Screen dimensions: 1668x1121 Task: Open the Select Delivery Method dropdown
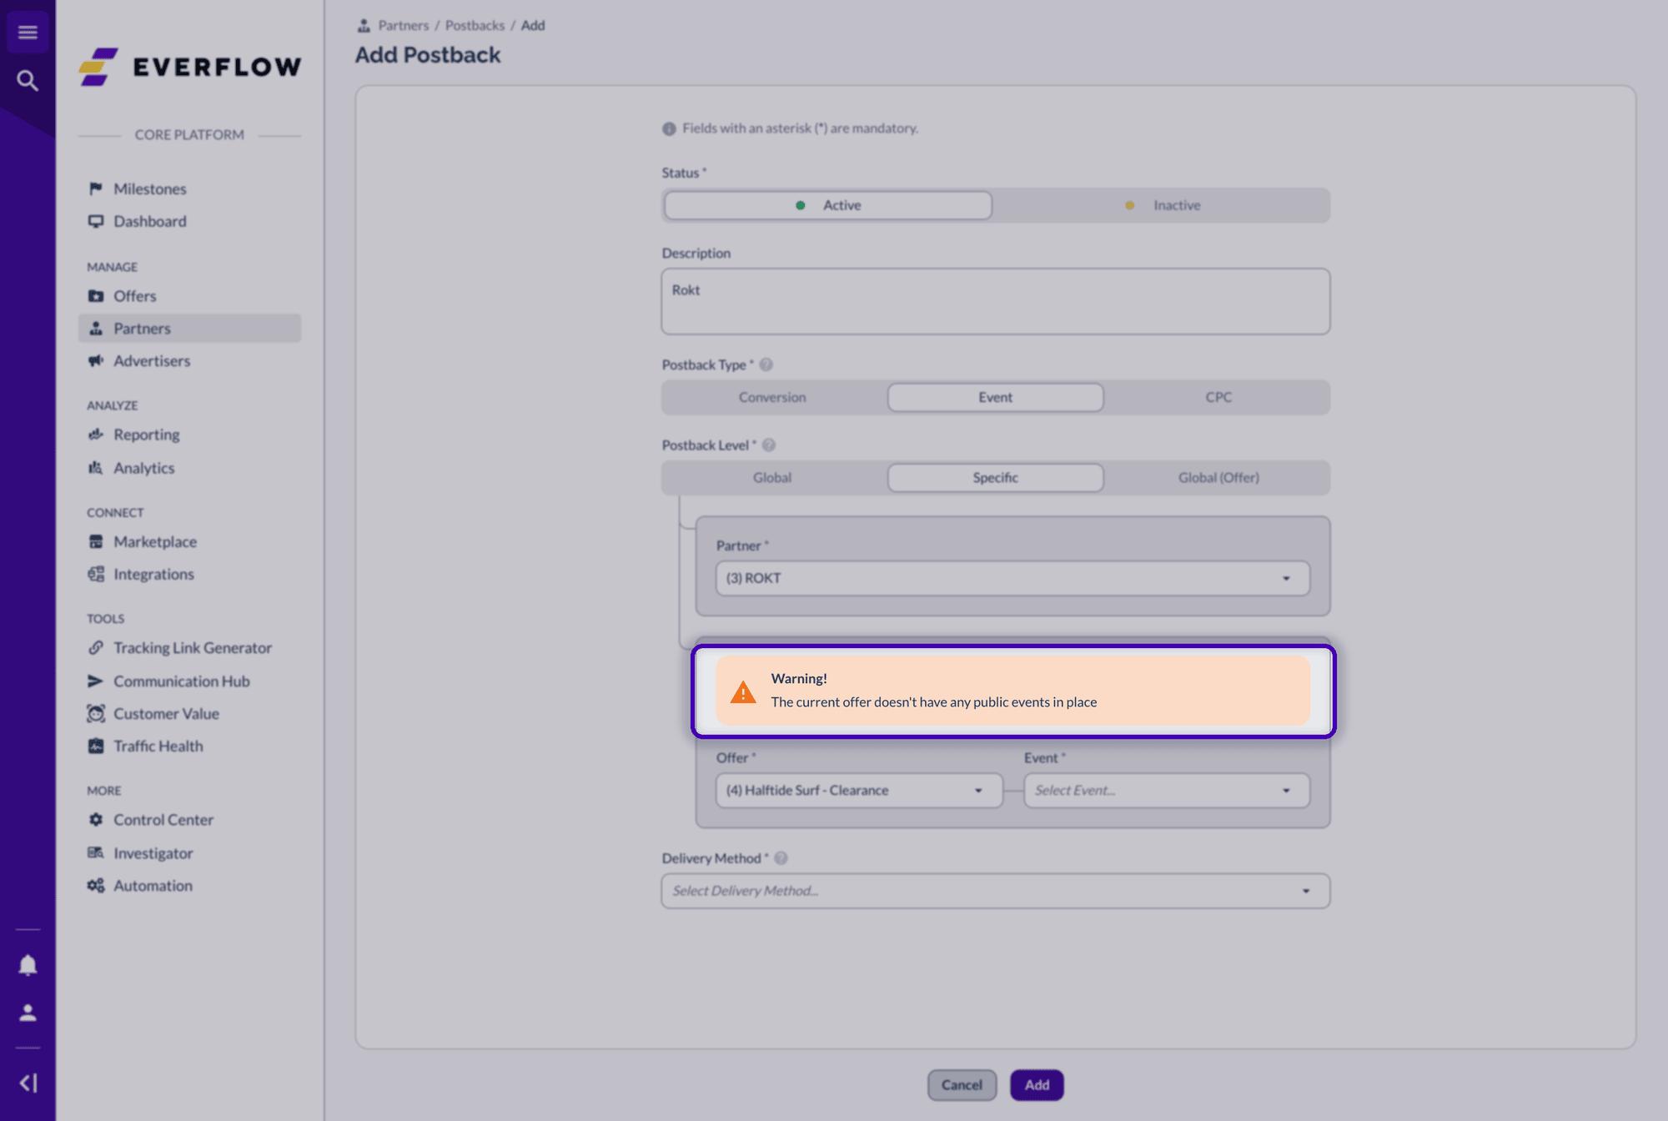996,891
